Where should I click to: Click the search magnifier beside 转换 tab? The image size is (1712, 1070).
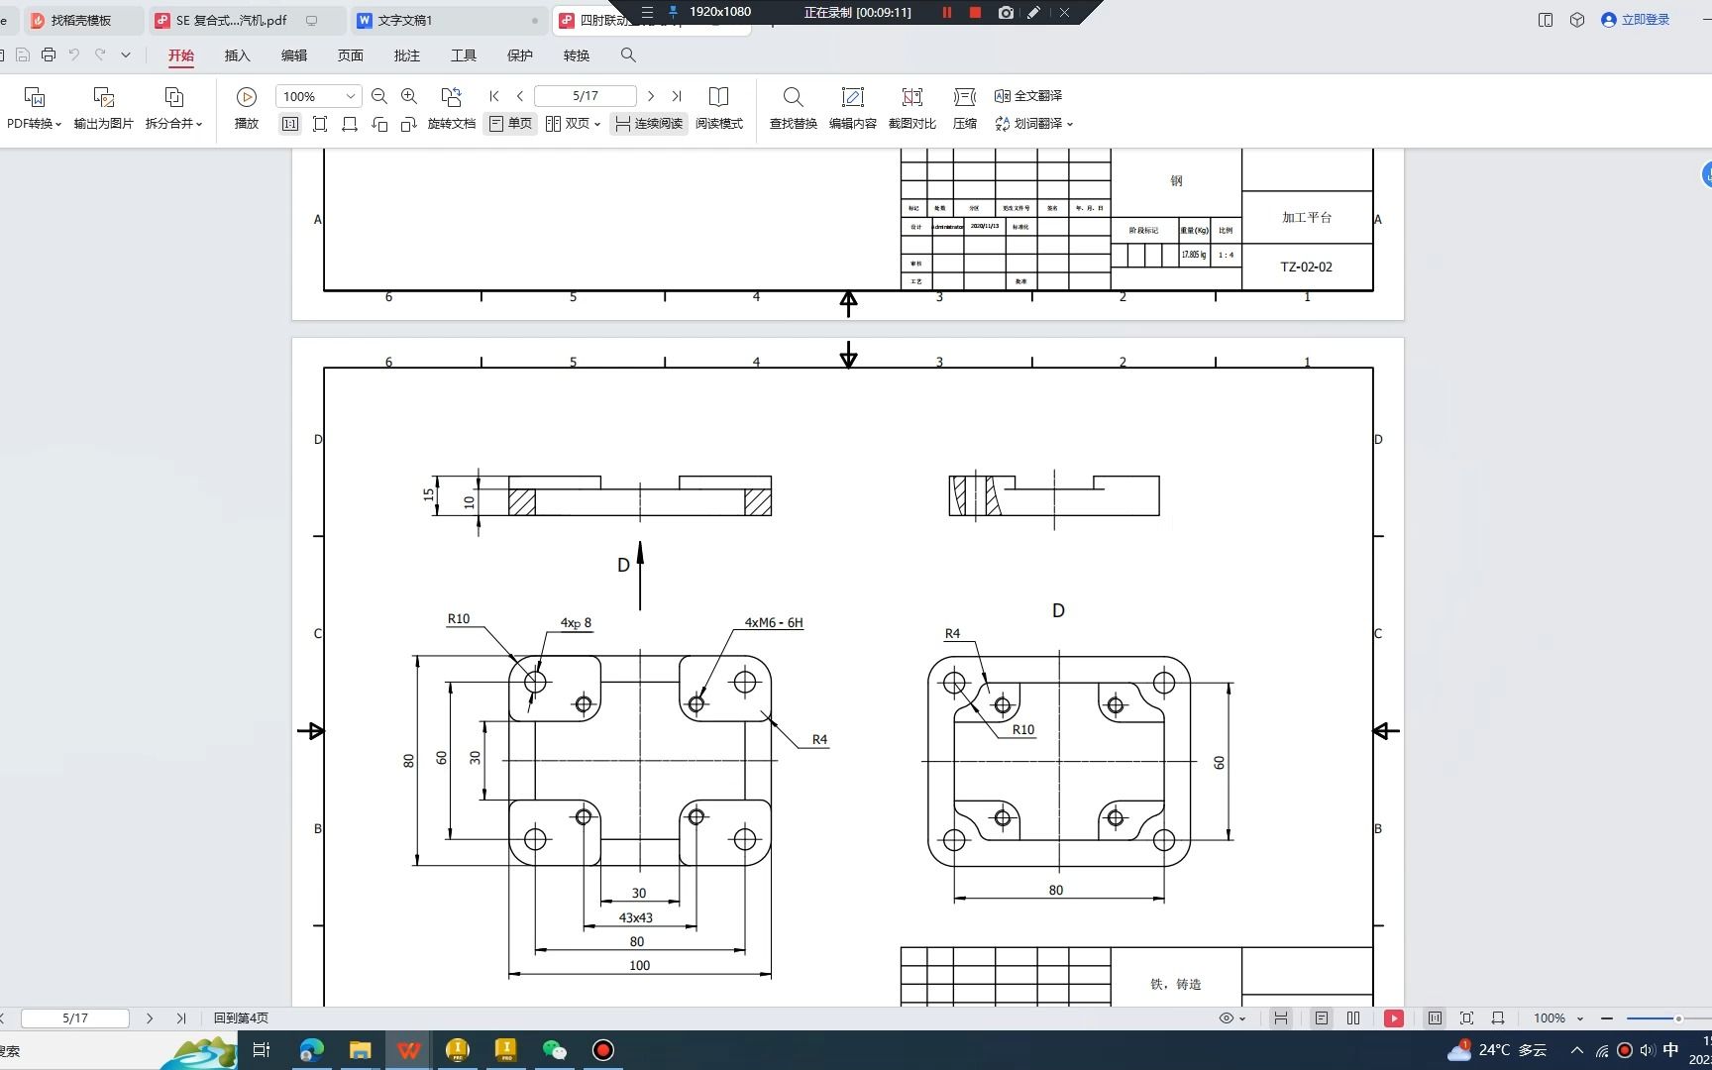[x=628, y=55]
